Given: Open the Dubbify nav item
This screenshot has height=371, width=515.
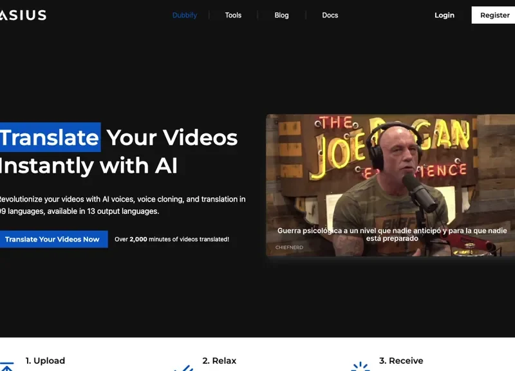Looking at the screenshot, I should 185,15.
